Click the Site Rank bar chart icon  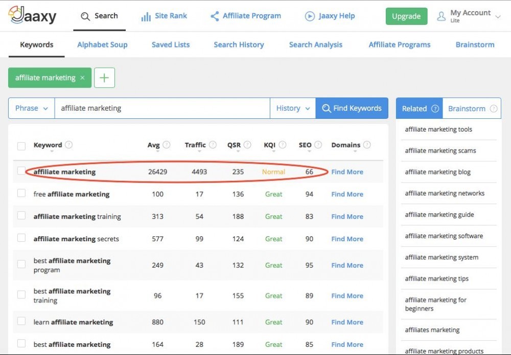coord(146,16)
